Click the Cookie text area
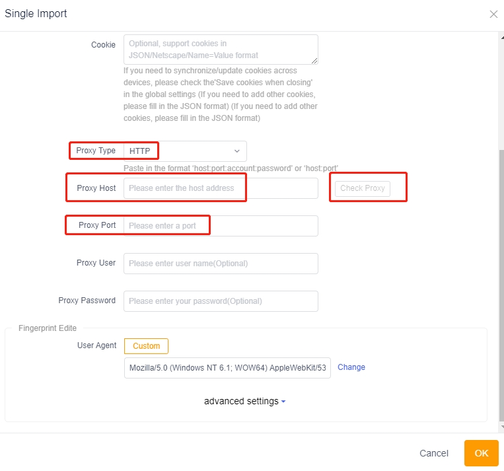 (x=220, y=50)
